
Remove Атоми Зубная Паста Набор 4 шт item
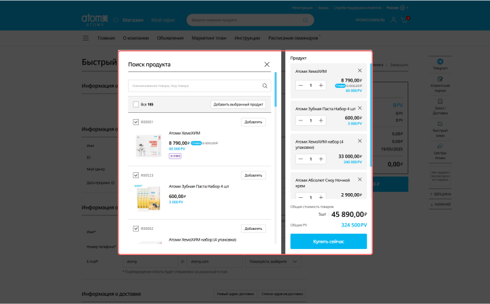(x=360, y=108)
